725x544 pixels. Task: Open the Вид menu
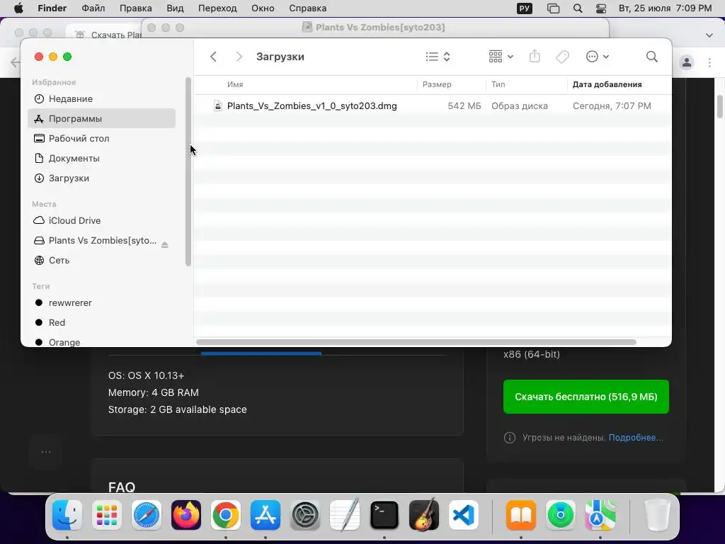pos(175,8)
